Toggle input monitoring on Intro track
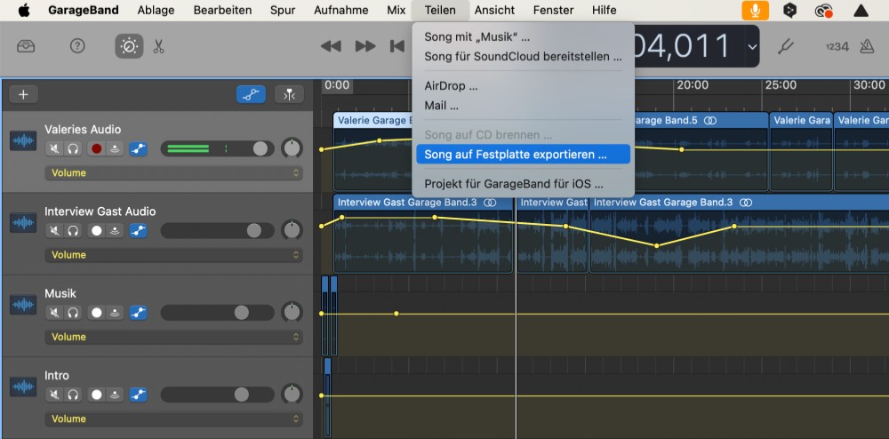 115,395
